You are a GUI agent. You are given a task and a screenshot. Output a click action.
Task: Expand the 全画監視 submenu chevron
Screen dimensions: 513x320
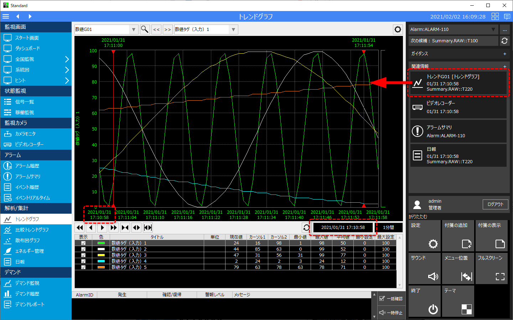point(67,59)
